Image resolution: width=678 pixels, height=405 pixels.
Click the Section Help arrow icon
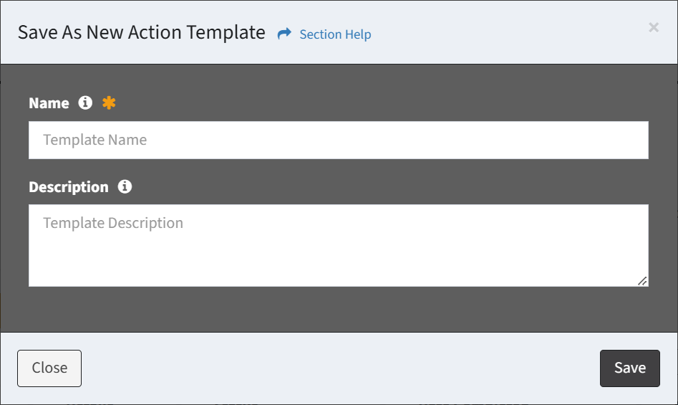click(284, 34)
